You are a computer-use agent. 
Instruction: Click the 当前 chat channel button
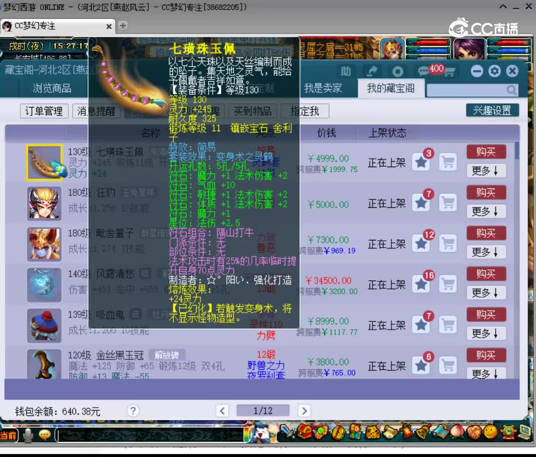pos(8,435)
